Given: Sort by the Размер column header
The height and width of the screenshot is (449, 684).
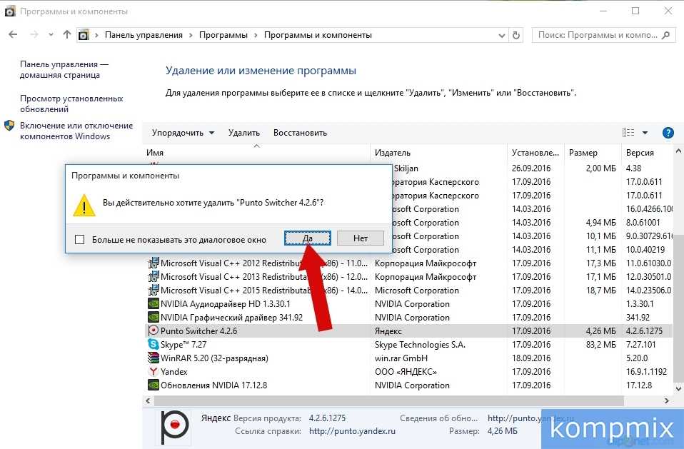Looking at the screenshot, I should coord(583,153).
